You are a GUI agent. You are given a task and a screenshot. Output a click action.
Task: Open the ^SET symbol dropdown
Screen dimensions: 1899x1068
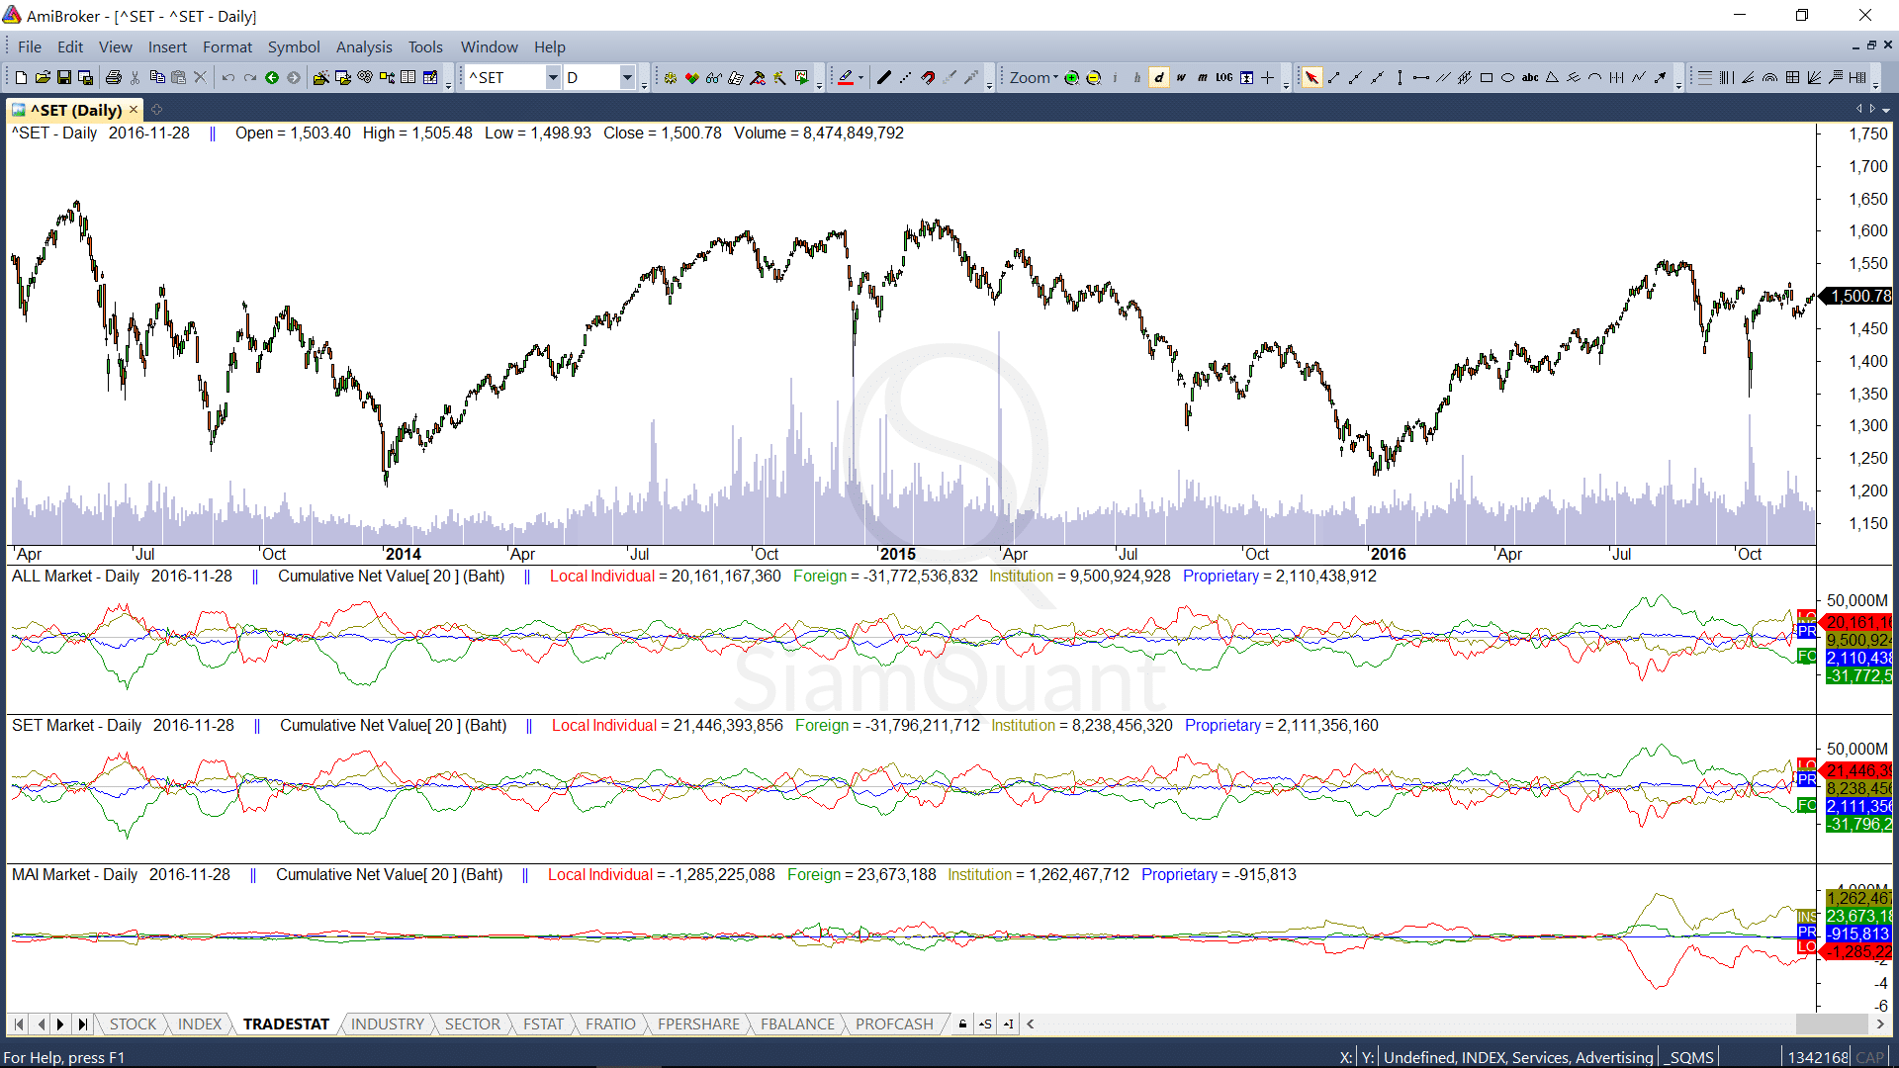[553, 77]
